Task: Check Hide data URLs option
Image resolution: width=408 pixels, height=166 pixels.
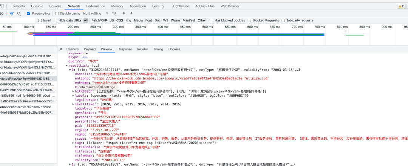Action: click(56, 20)
